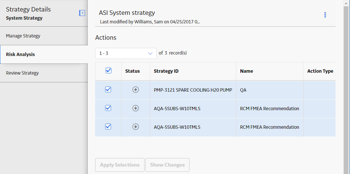Open the three-dot options menu

coord(325,15)
